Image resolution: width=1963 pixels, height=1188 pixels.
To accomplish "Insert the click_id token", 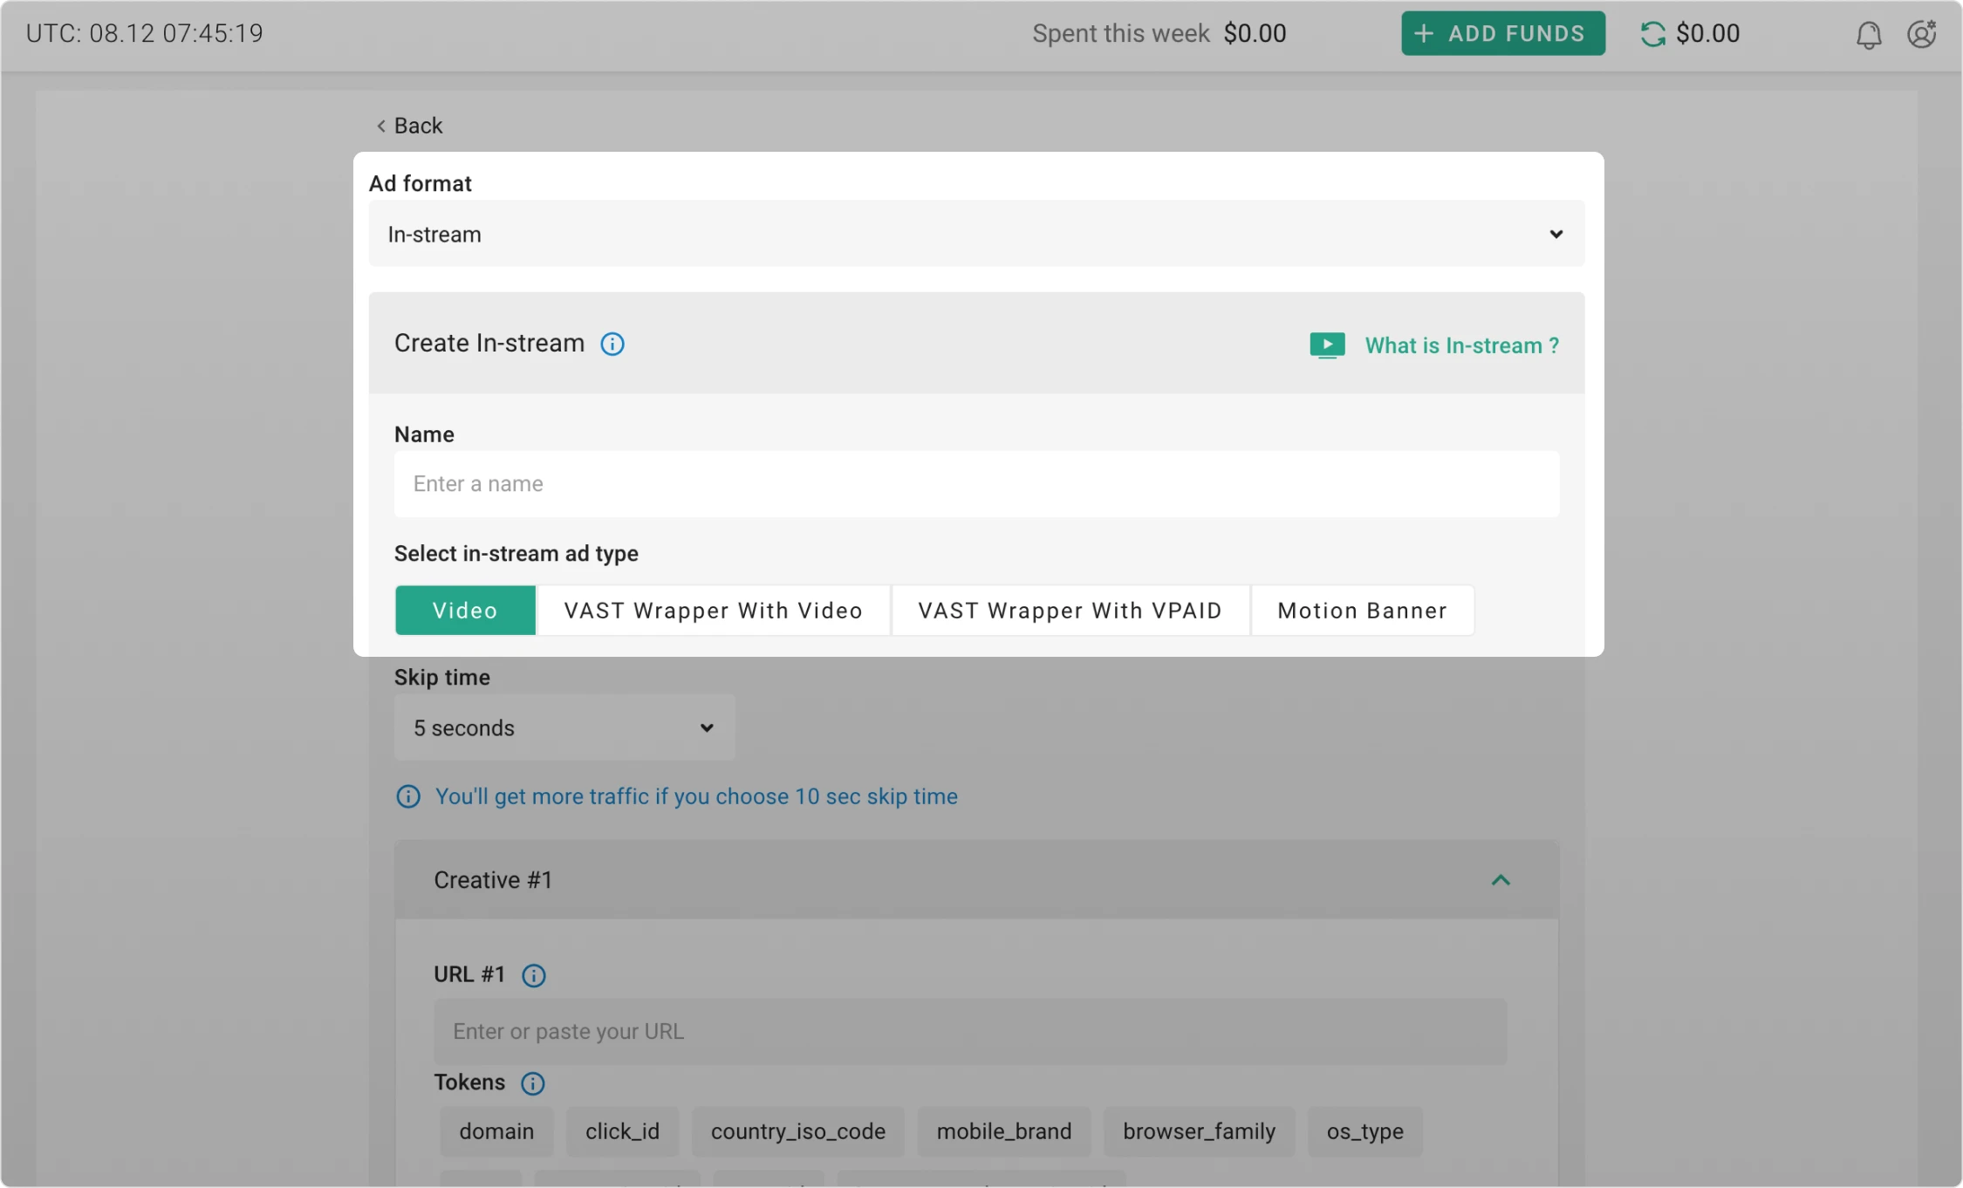I will (x=622, y=1131).
